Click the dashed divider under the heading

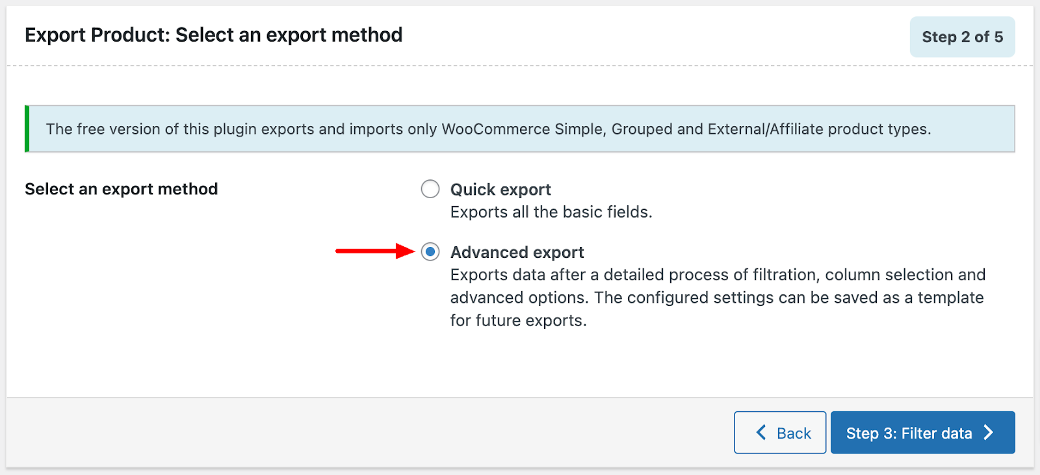coord(455,66)
